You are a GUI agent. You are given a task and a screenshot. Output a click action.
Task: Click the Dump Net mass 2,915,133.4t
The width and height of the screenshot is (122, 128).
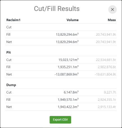pyautogui.click(x=107, y=107)
